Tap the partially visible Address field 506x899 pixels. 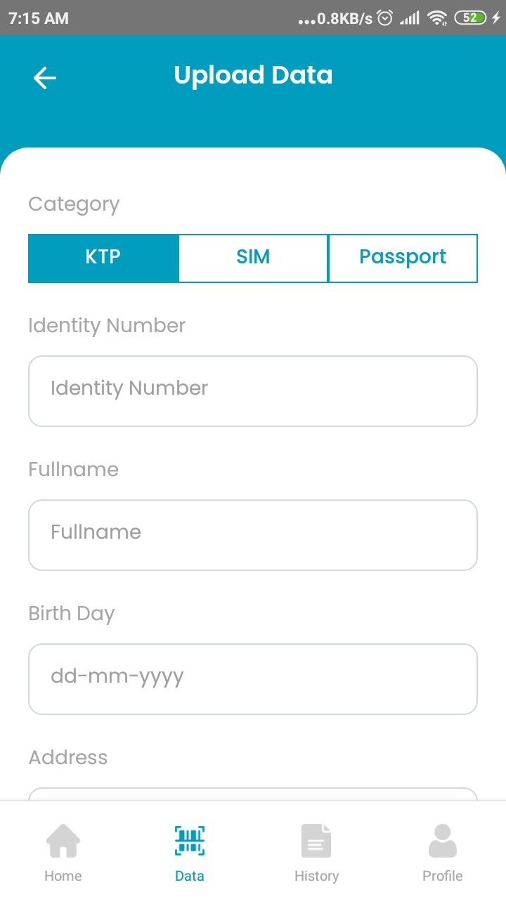(x=253, y=794)
